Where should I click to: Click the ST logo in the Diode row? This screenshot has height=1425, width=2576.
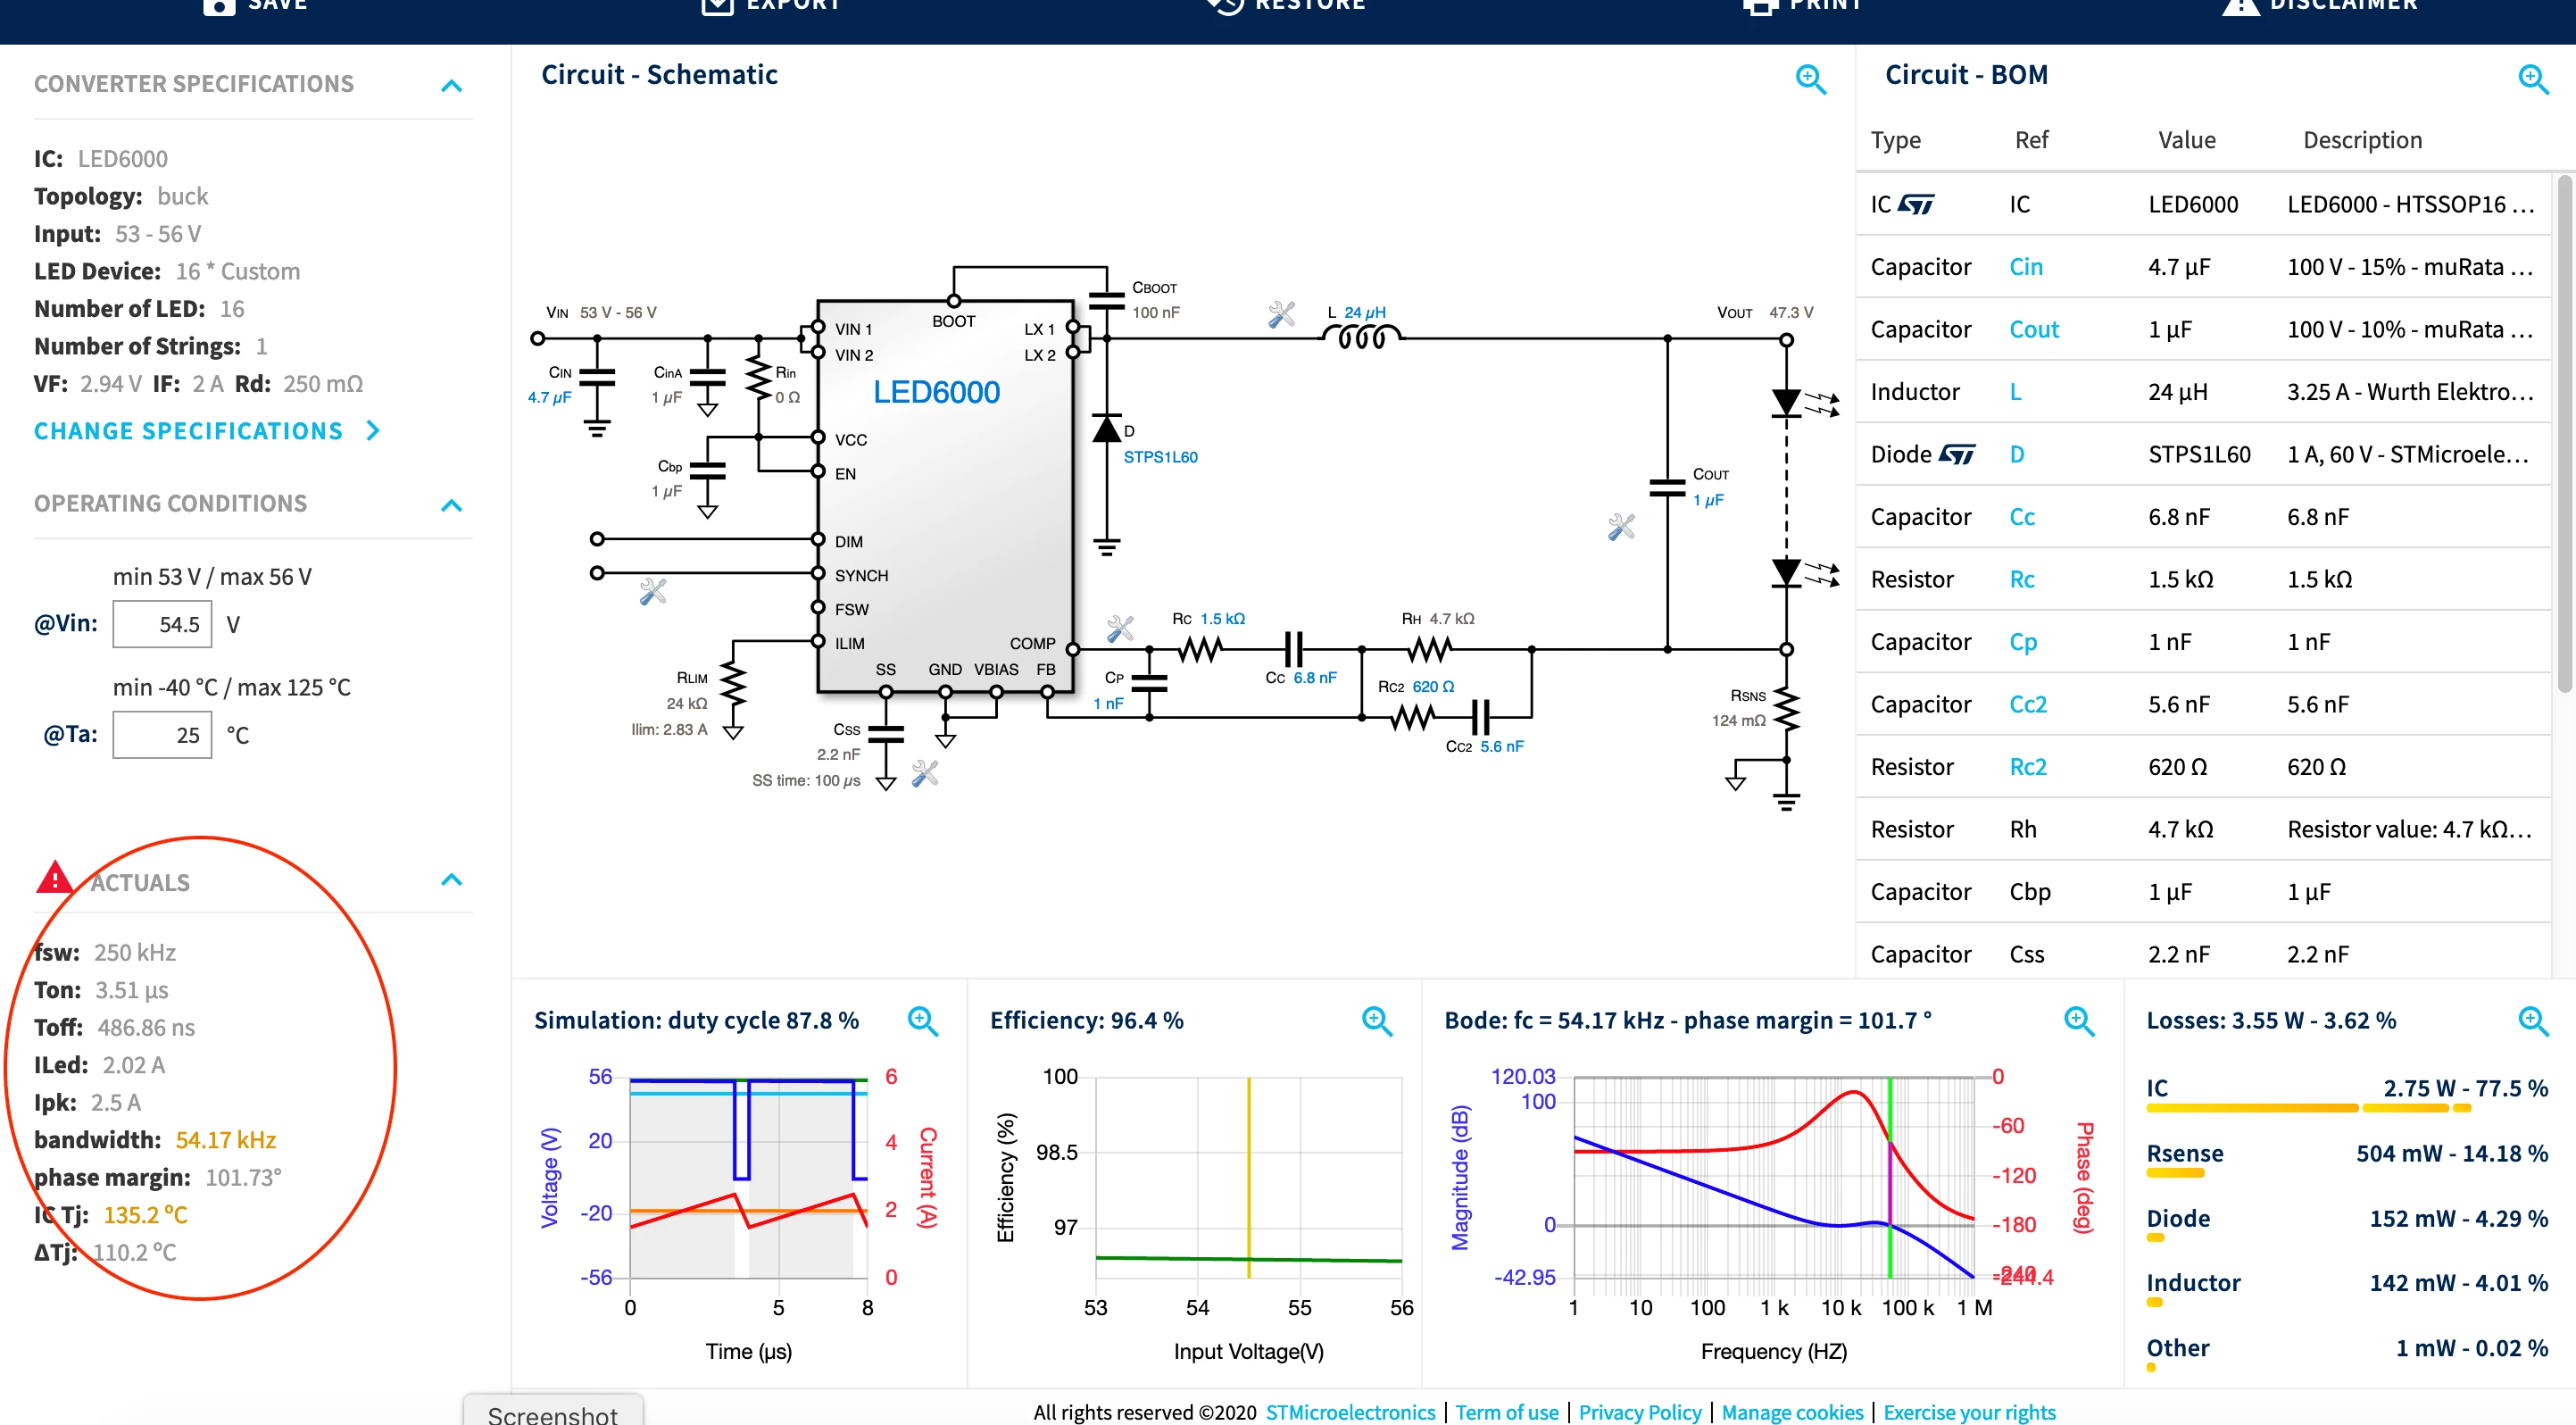click(x=1957, y=454)
